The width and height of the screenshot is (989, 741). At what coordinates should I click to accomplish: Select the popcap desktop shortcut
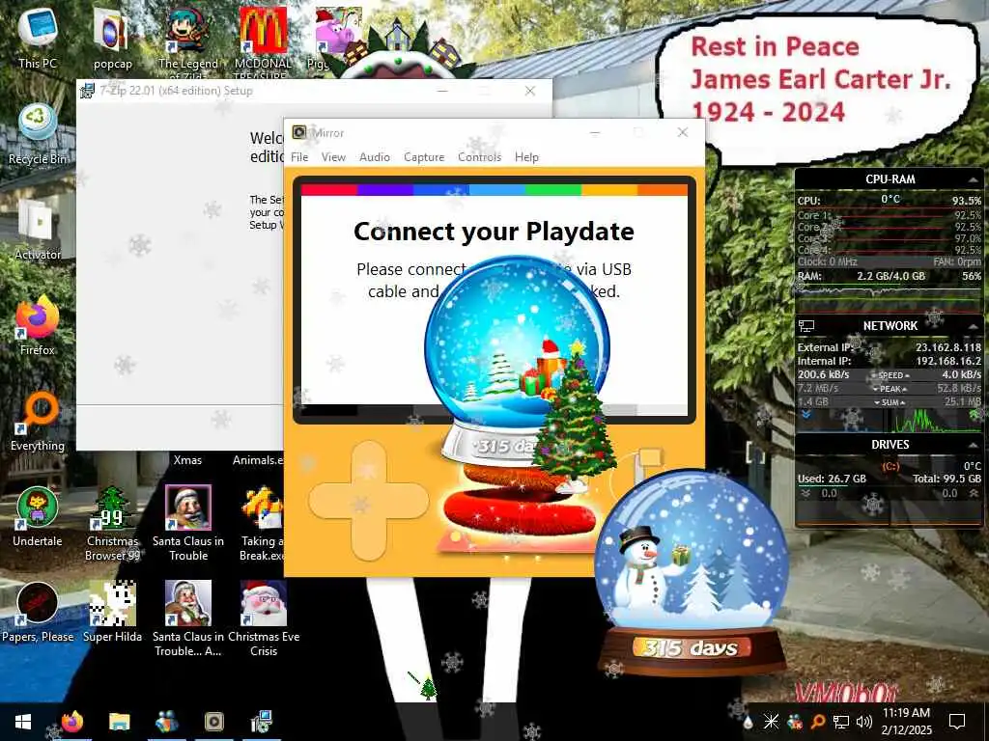[112, 37]
